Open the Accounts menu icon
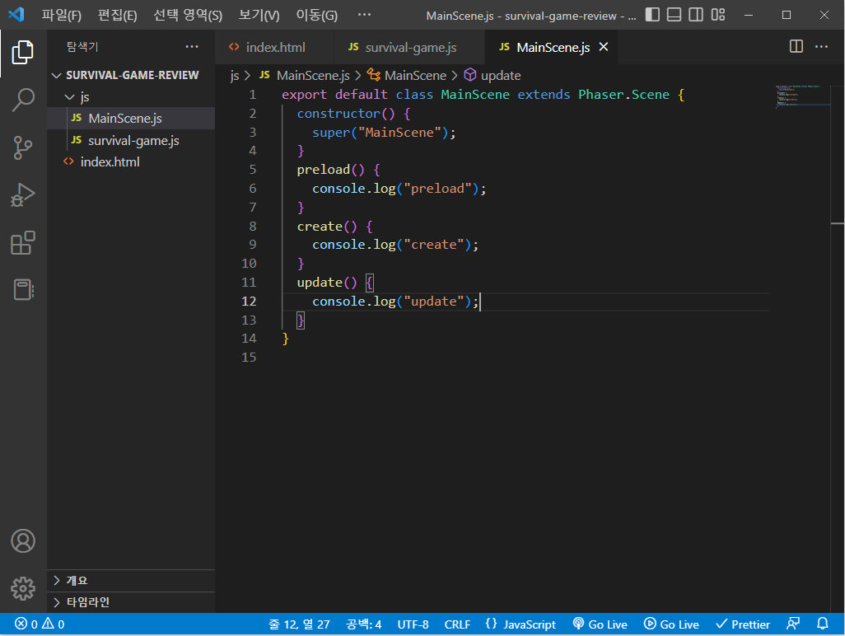The height and width of the screenshot is (636, 845). pyautogui.click(x=22, y=541)
